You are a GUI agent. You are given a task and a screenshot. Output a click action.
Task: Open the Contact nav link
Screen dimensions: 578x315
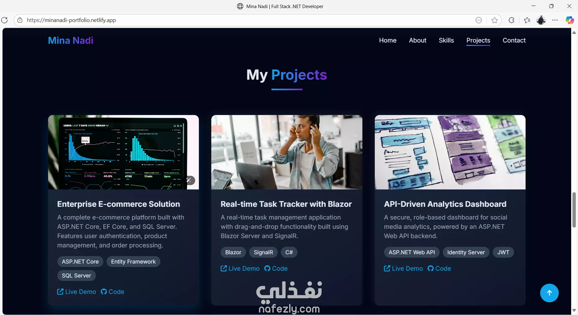tap(514, 40)
